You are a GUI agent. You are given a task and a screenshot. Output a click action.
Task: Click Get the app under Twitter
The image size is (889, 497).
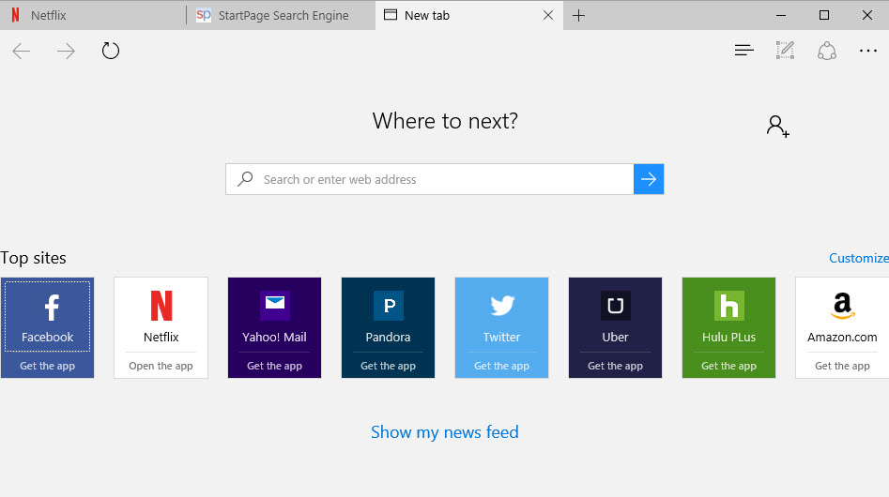coord(501,366)
